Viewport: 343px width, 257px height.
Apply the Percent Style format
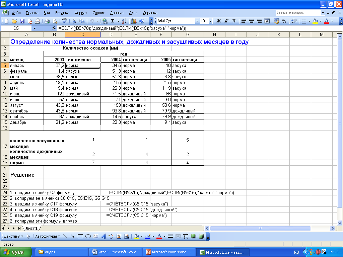[x=284, y=21]
